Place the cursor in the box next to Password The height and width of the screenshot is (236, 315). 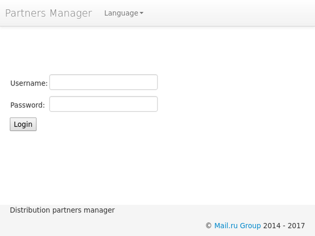click(x=103, y=104)
